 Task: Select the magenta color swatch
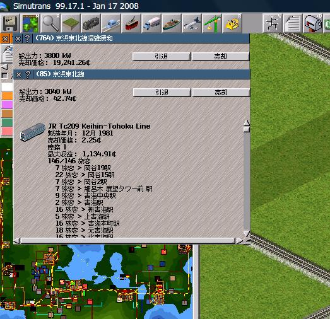(7, 105)
